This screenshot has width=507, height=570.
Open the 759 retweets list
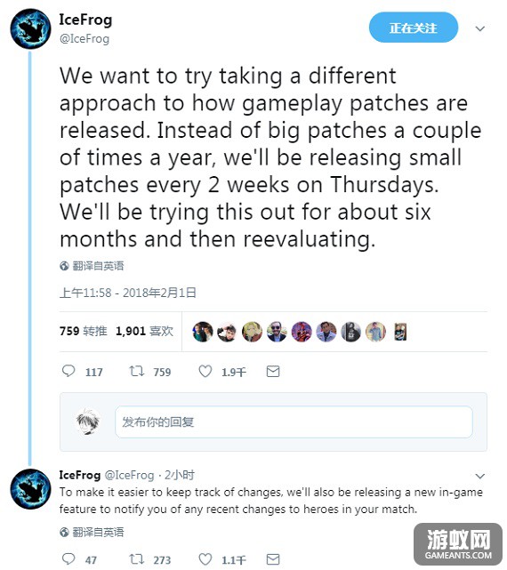pyautogui.click(x=84, y=331)
